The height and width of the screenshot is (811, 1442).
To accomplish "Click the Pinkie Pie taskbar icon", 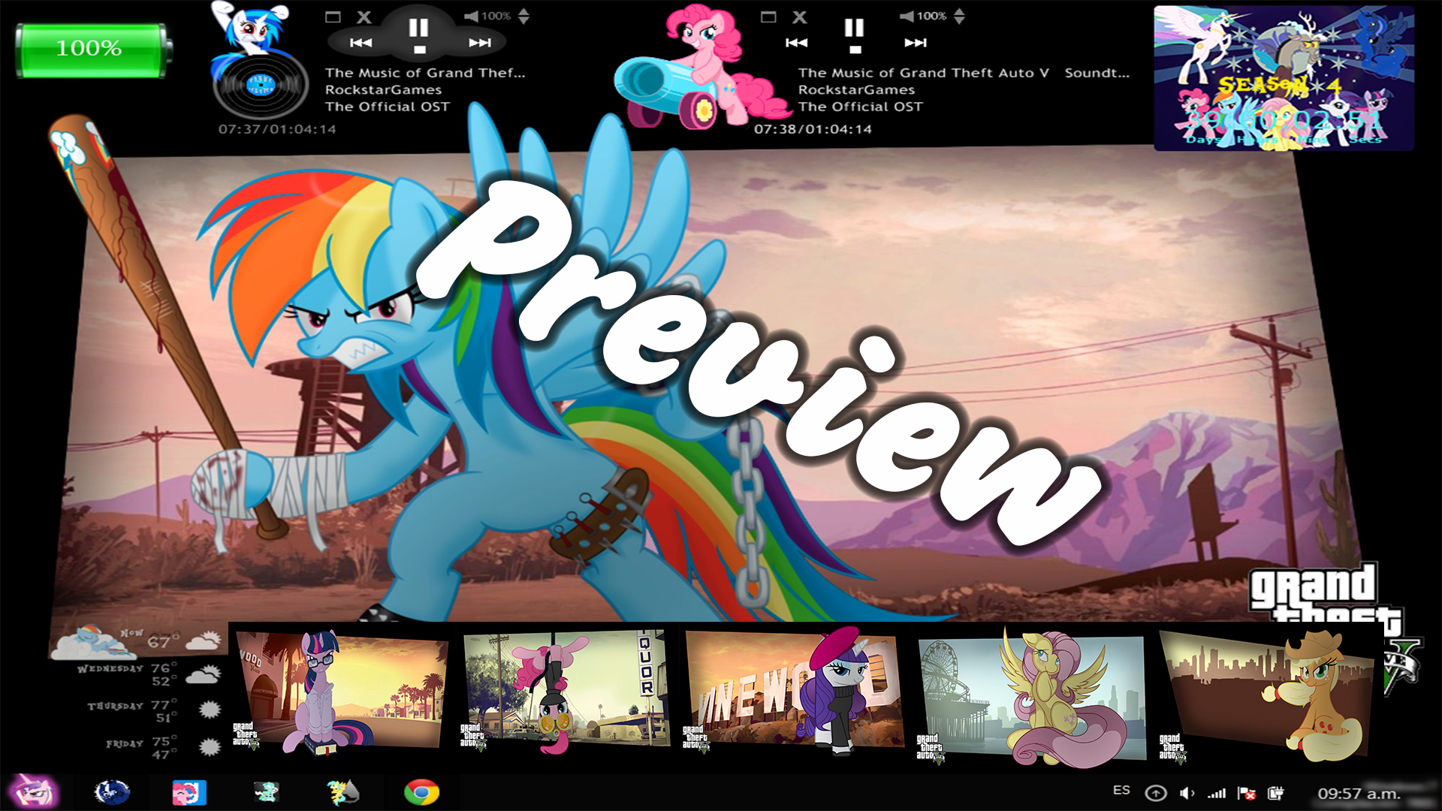I will 189,792.
